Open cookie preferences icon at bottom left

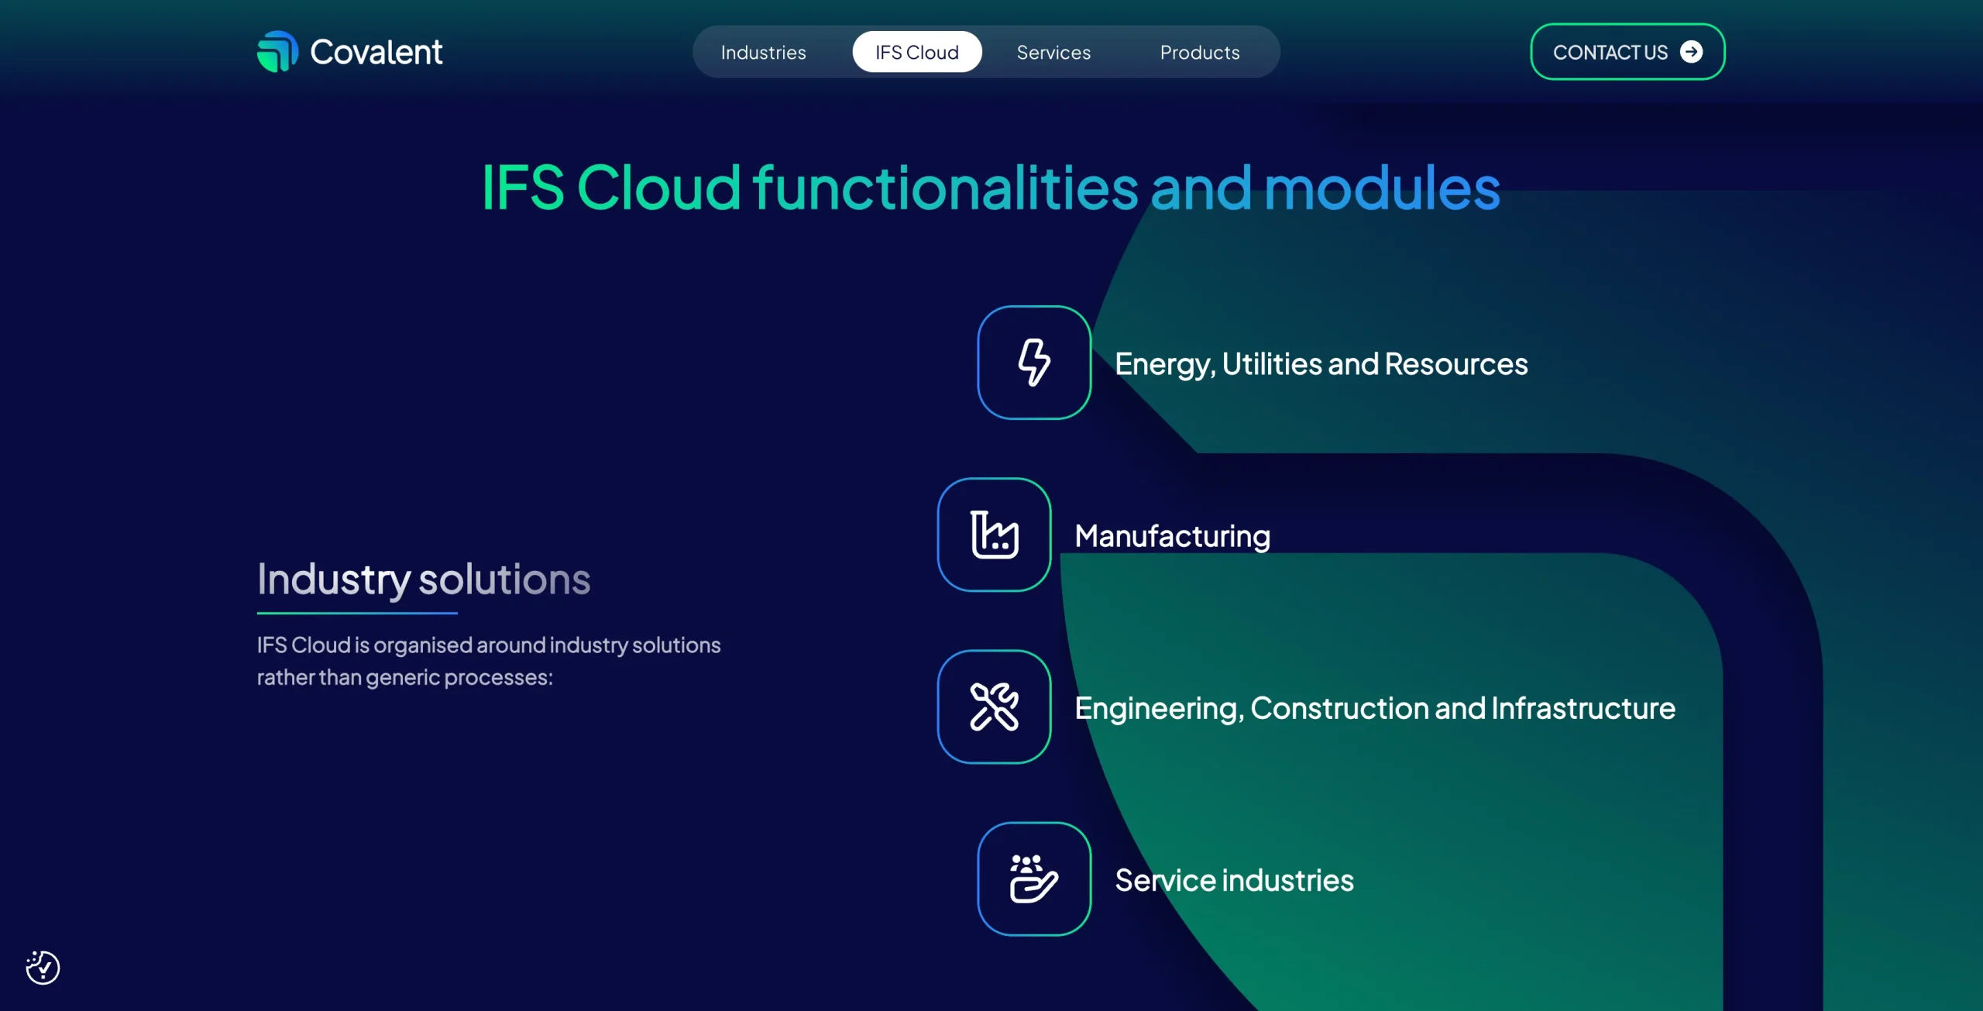[x=43, y=967]
